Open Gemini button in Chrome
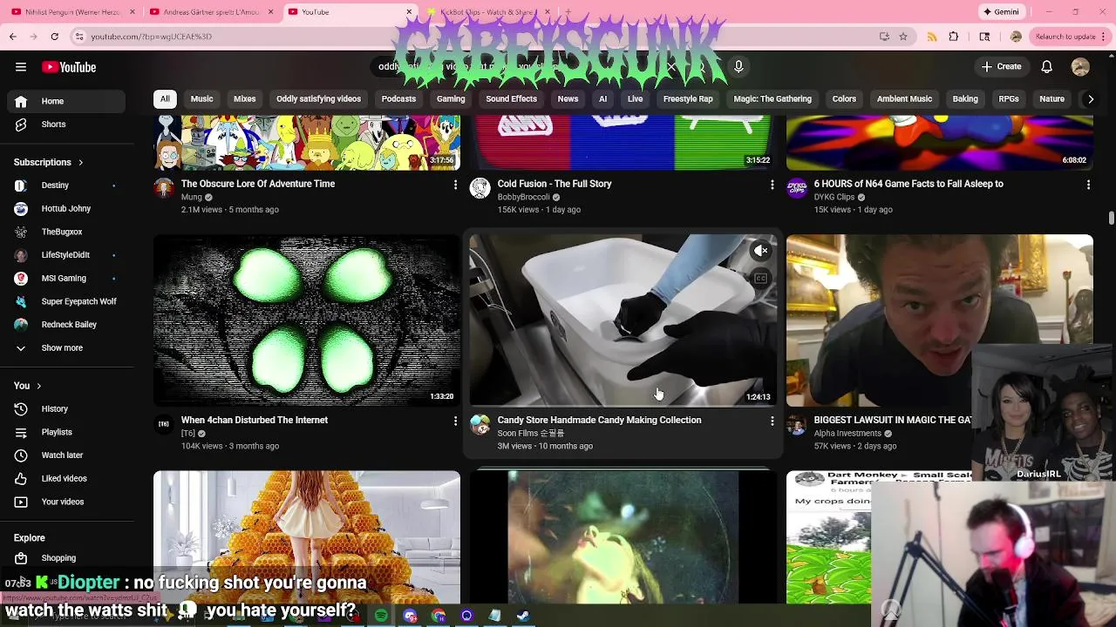 coord(1000,12)
